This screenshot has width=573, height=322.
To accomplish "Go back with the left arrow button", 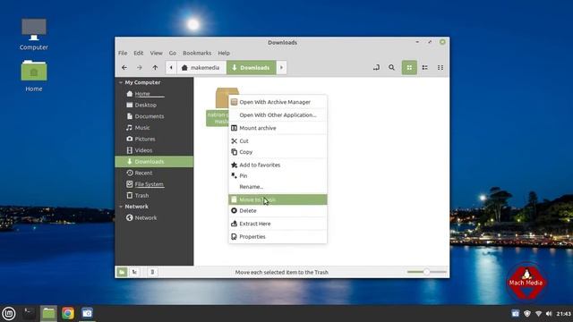I will click(x=124, y=68).
